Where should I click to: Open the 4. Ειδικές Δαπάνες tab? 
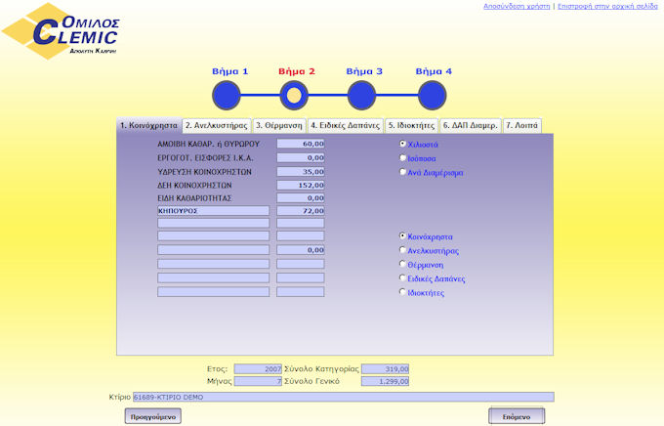tap(346, 125)
